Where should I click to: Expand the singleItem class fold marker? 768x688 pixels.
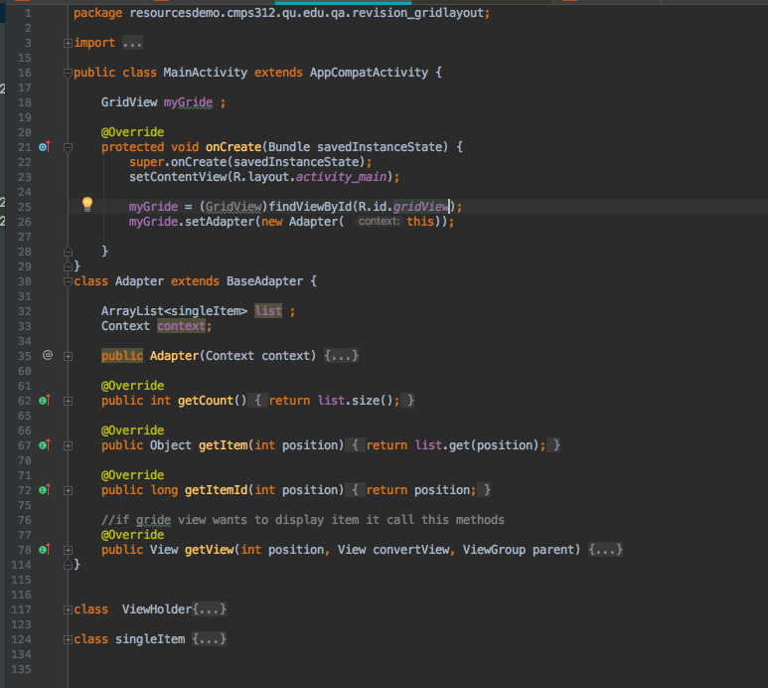click(69, 639)
